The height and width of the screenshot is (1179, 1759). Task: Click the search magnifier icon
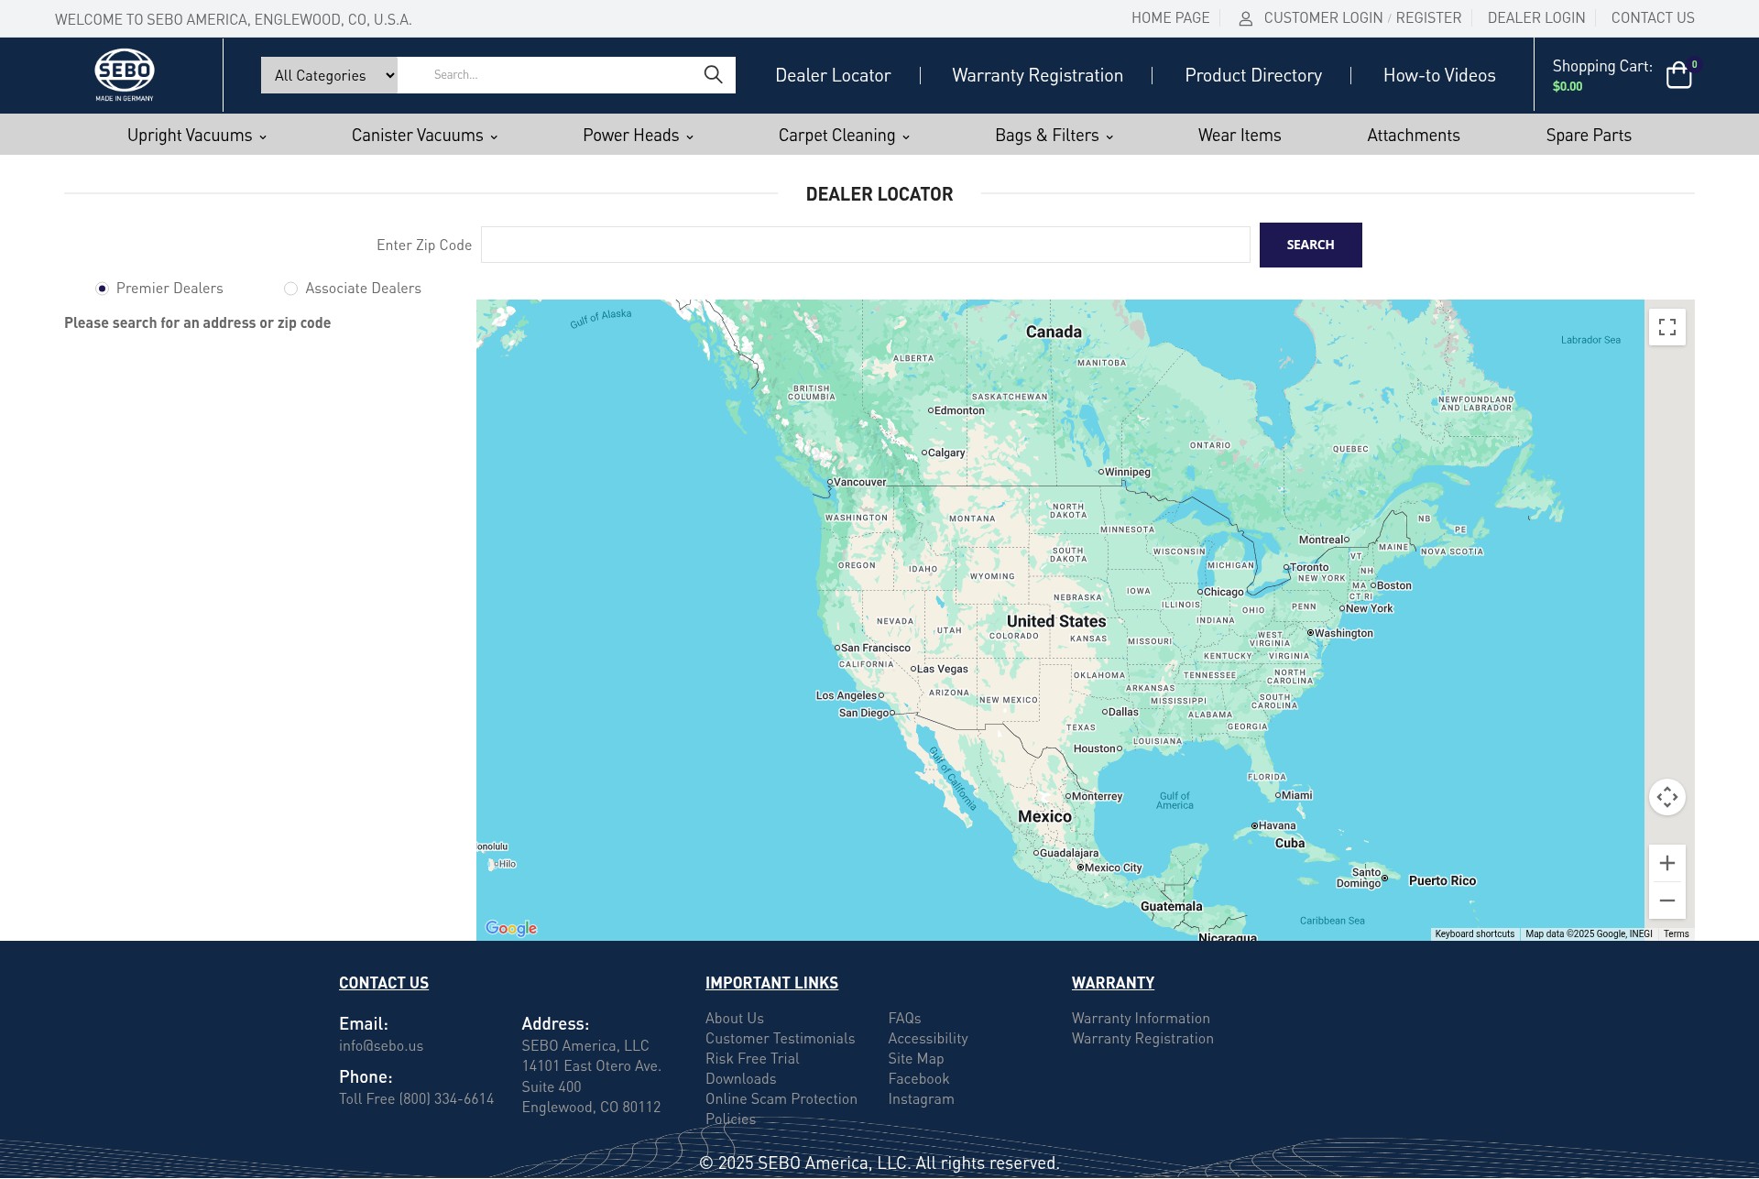tap(713, 75)
